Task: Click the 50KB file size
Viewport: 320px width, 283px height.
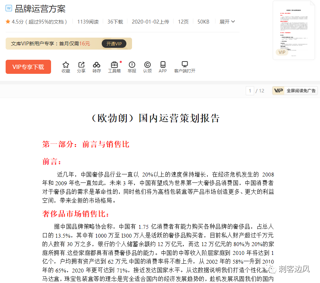Action: pos(203,21)
